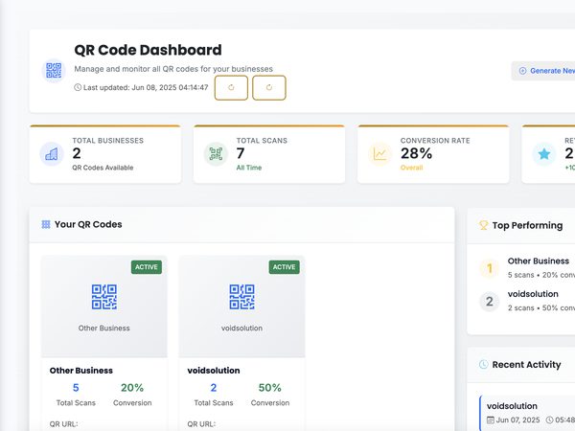Click ACTIVE badge on Other Business card
The width and height of the screenshot is (575, 431).
[x=147, y=267]
